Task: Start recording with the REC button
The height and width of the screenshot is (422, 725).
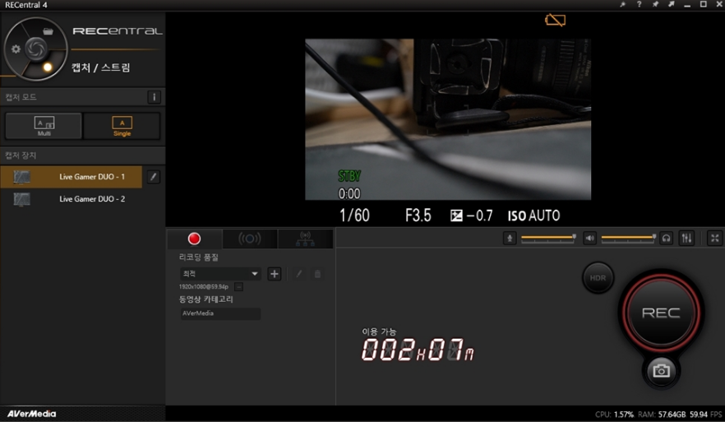Action: (x=661, y=313)
